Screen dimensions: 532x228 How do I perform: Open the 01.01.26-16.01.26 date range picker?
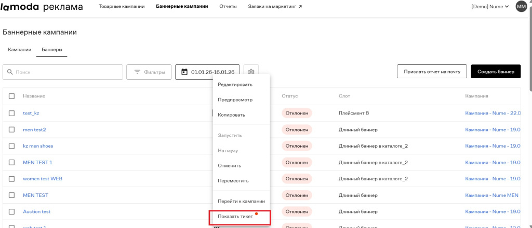(207, 72)
